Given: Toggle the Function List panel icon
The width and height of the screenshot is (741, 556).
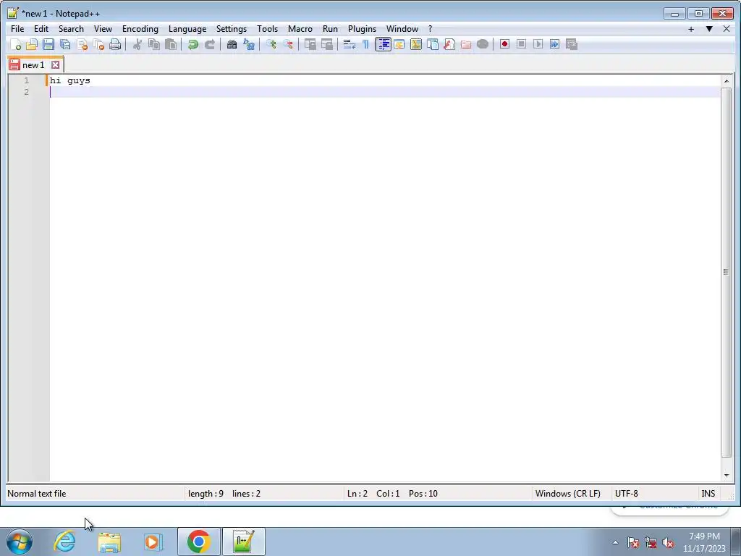Looking at the screenshot, I should tap(449, 44).
